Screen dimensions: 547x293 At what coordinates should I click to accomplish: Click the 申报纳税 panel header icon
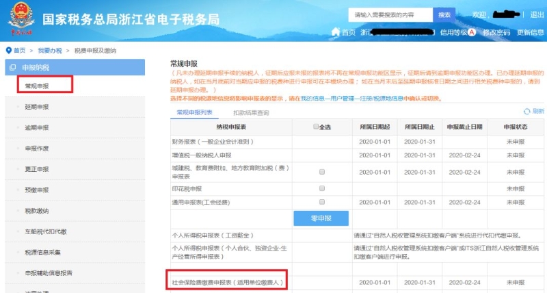12,67
